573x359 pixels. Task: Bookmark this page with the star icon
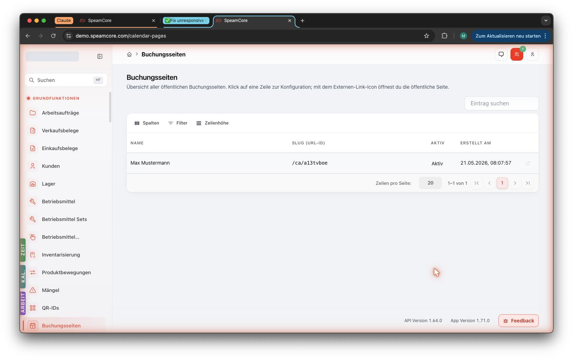427,36
